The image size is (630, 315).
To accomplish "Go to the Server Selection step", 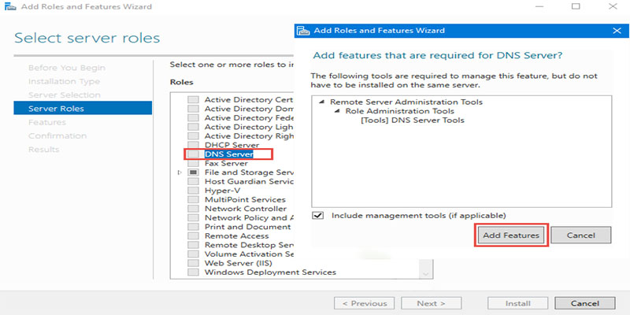I will coord(65,95).
